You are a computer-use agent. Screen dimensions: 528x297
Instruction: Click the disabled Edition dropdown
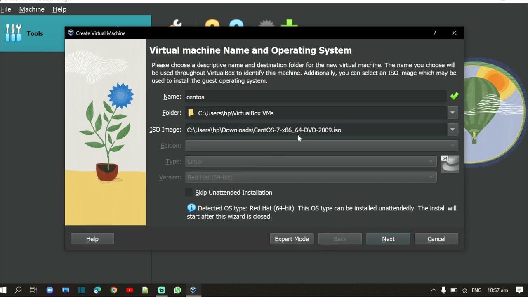click(x=322, y=146)
